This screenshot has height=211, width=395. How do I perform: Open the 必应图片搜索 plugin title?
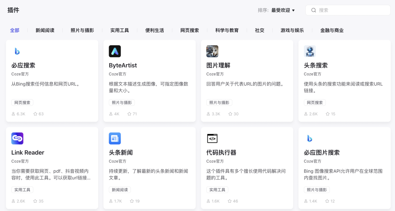(x=322, y=153)
